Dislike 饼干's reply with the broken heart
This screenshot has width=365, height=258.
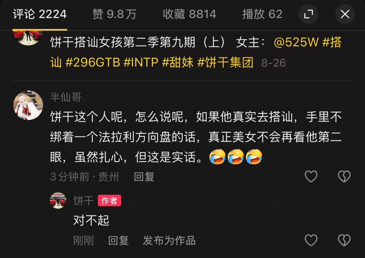(x=344, y=240)
